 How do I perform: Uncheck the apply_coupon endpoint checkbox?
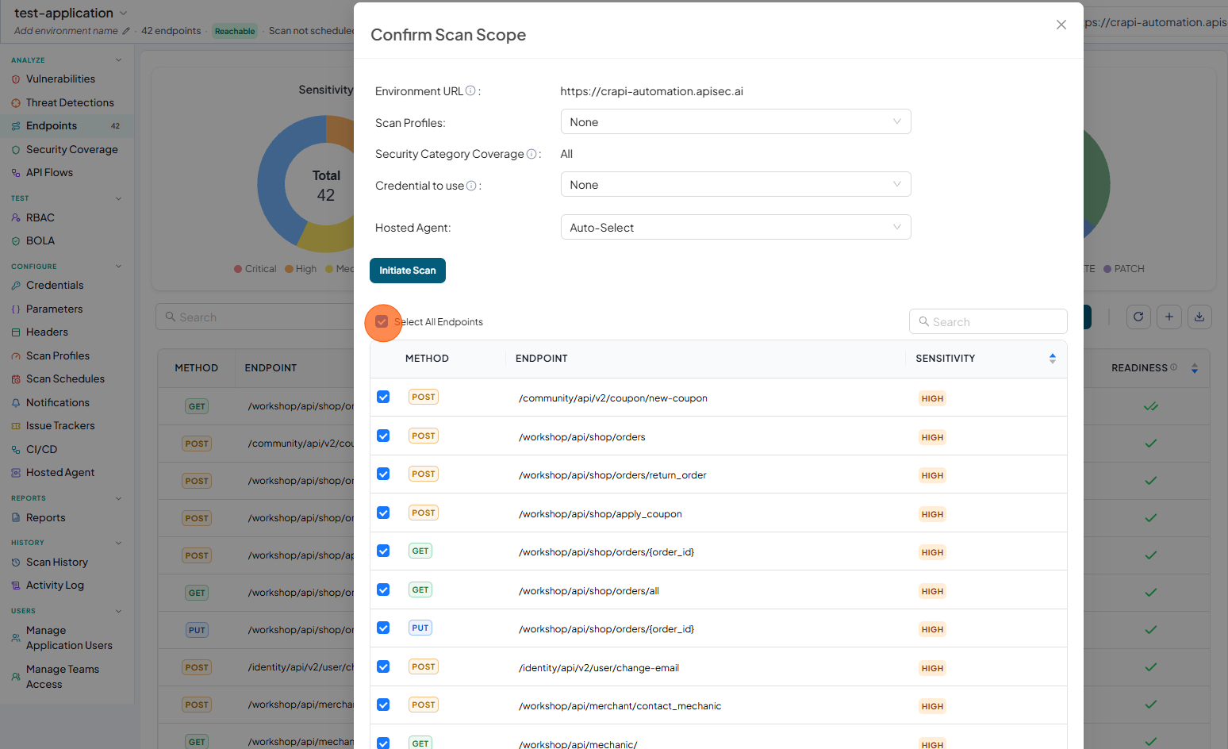click(x=383, y=513)
